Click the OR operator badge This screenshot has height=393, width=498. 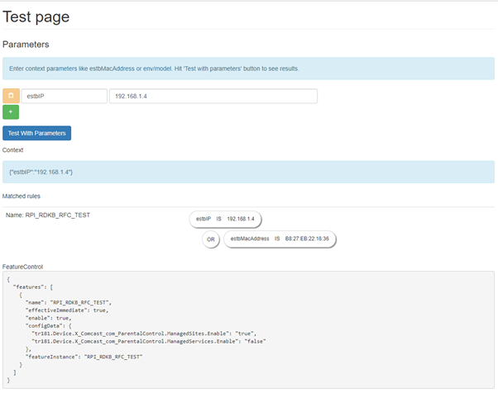click(x=210, y=239)
